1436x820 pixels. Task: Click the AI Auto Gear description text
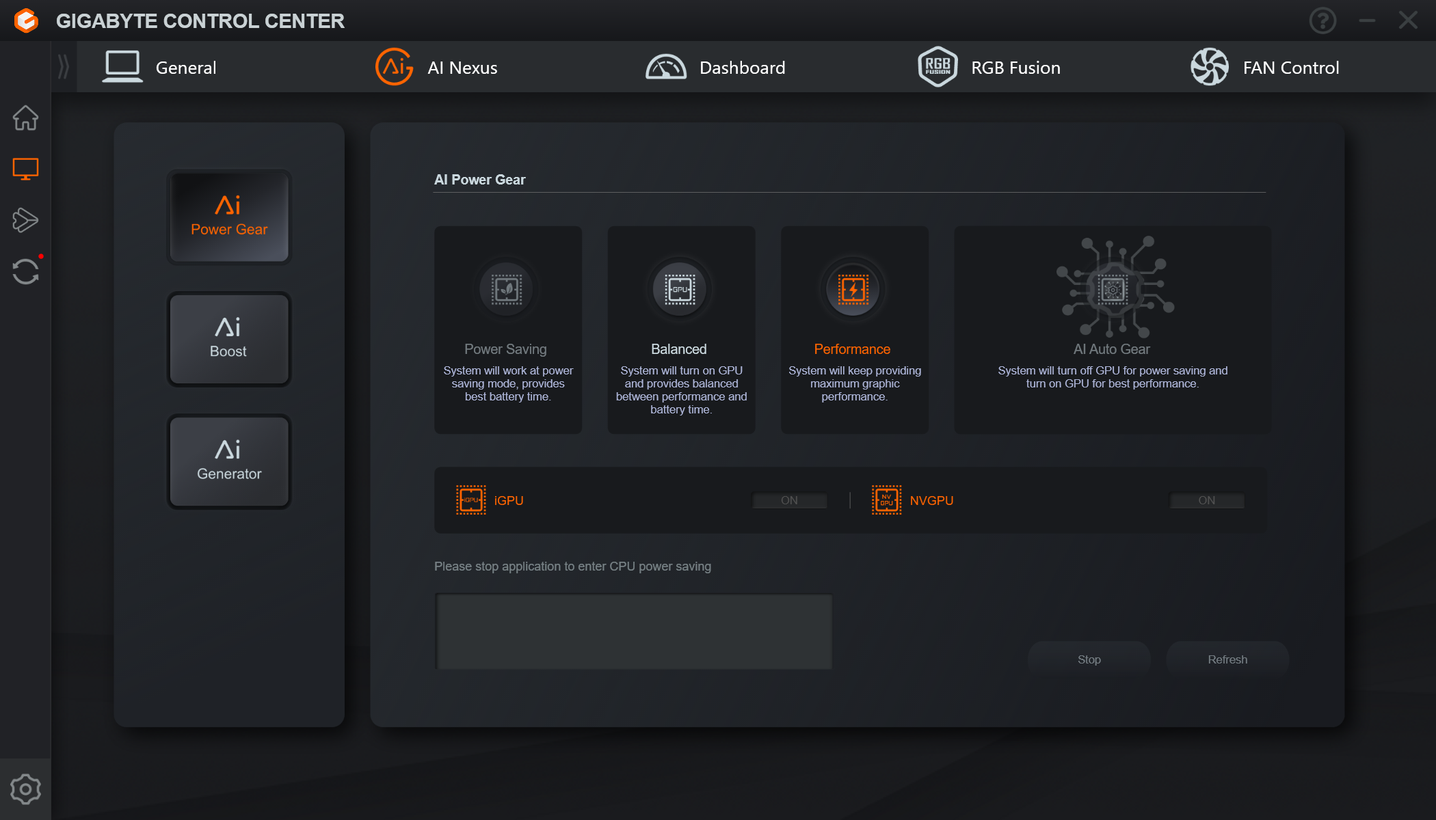(x=1113, y=377)
